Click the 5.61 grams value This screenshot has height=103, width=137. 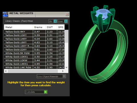pos(37,49)
